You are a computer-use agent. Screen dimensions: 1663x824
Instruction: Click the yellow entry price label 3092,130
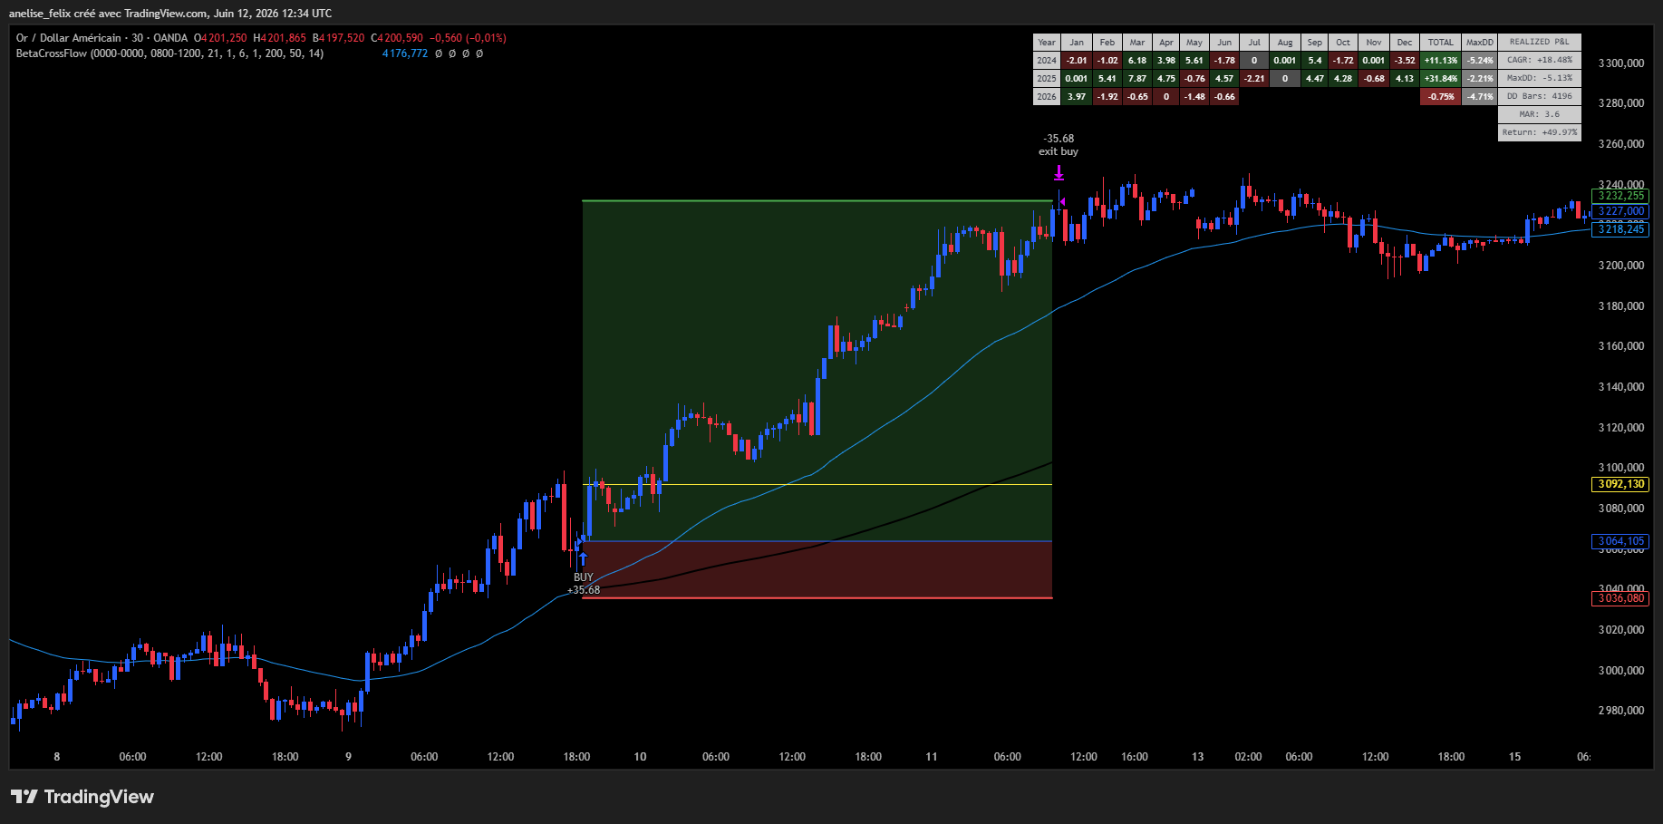(x=1620, y=484)
